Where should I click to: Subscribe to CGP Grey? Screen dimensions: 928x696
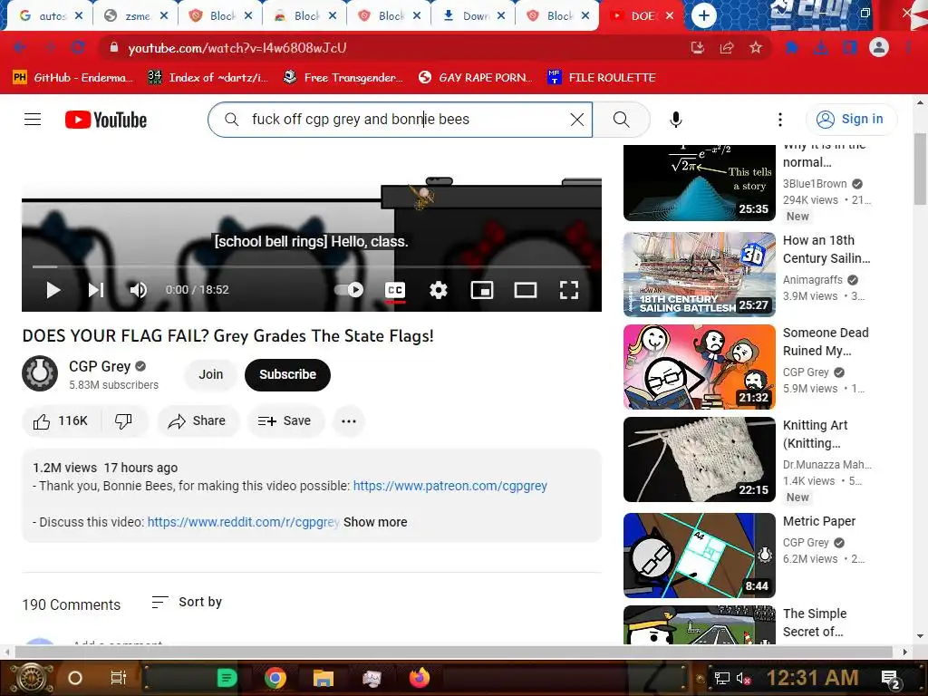tap(287, 374)
